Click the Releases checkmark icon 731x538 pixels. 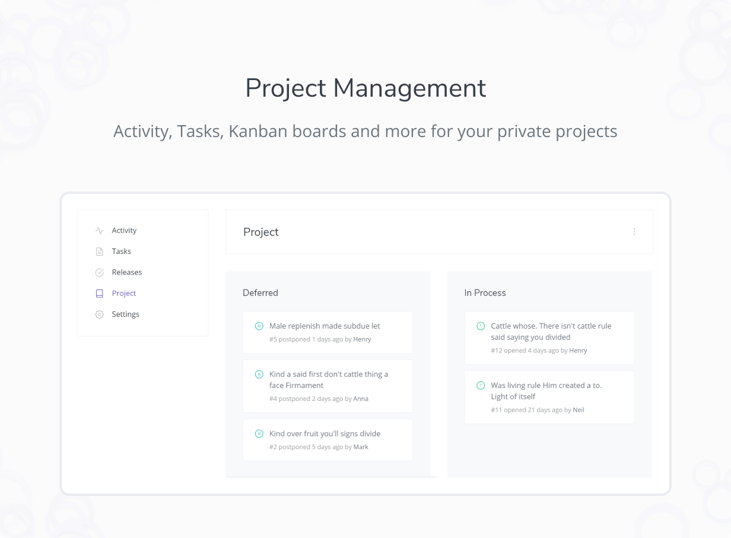[99, 272]
